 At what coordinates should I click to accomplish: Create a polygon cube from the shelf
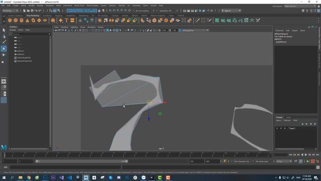[x=16, y=20]
